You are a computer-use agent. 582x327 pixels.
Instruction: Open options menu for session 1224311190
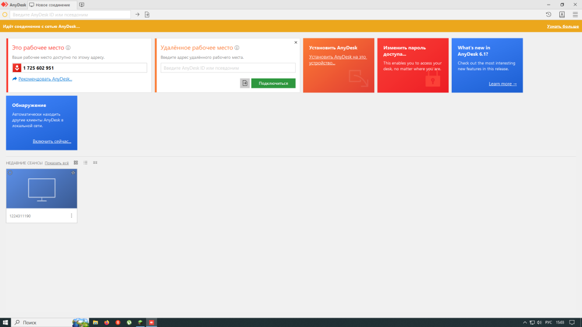click(71, 215)
